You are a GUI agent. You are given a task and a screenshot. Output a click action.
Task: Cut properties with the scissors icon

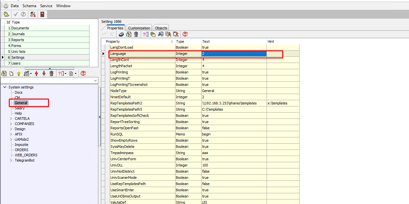[161, 34]
